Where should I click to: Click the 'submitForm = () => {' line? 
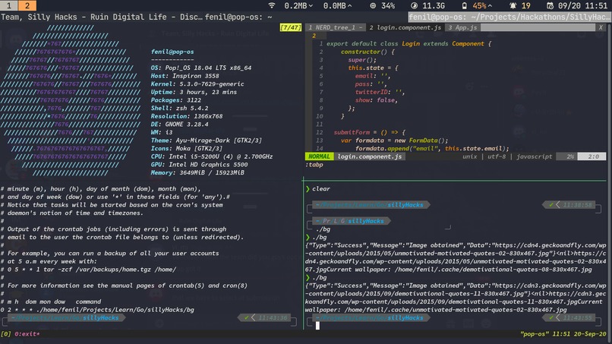pyautogui.click(x=369, y=132)
